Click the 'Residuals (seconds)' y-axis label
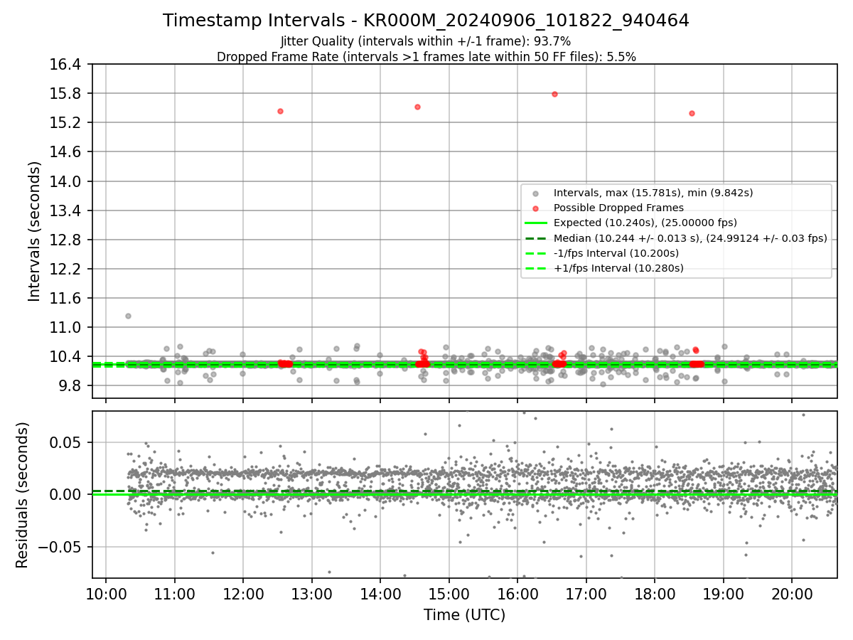Image resolution: width=853 pixels, height=640 pixels. (22, 495)
